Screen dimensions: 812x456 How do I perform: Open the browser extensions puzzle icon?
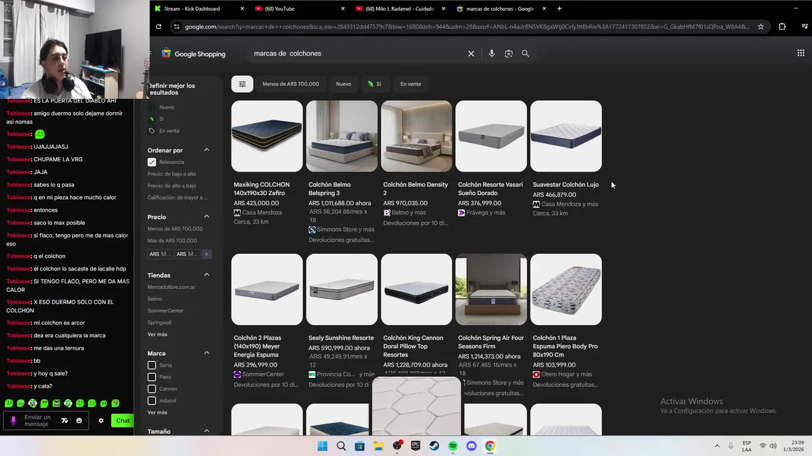pos(782,27)
